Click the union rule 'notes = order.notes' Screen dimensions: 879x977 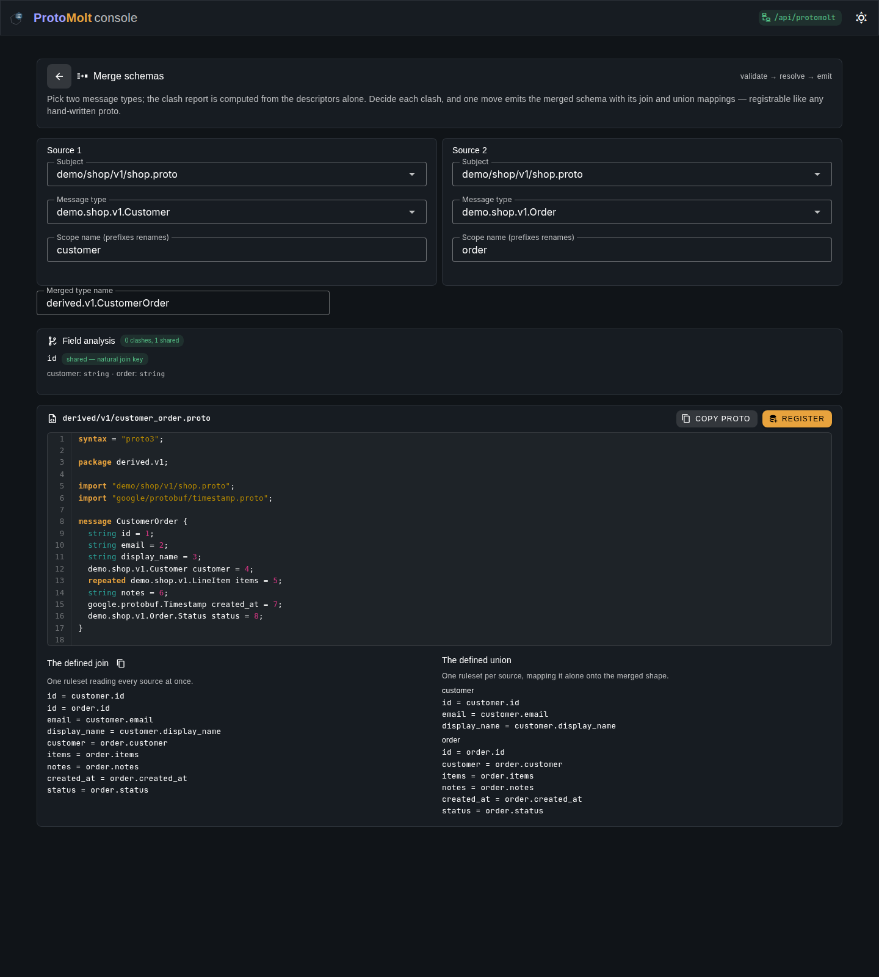[488, 788]
